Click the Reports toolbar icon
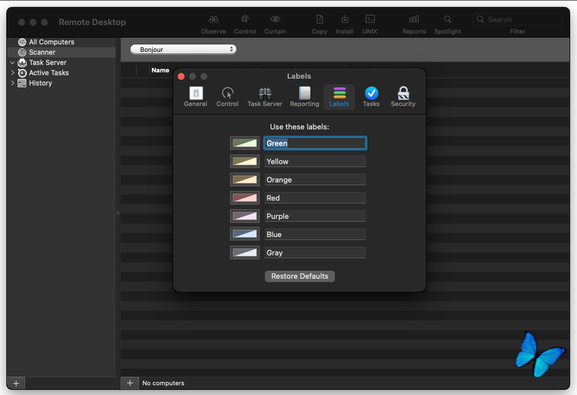Image resolution: width=577 pixels, height=395 pixels. point(414,25)
